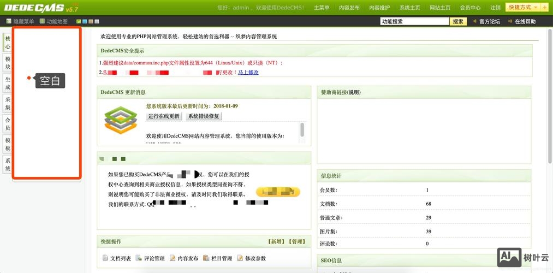
Task: Select the gray skin color swatch
Action: [x=97, y=21]
